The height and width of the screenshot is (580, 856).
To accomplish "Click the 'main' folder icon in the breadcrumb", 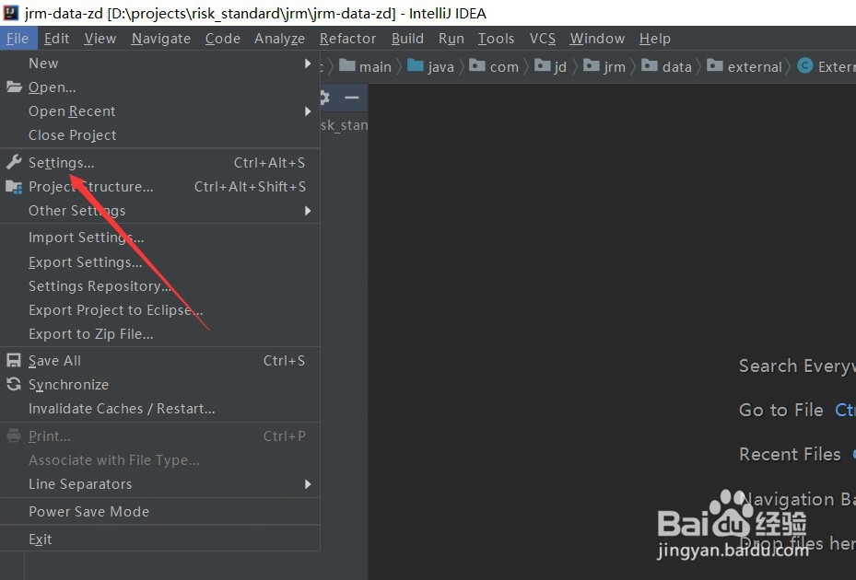I will point(347,66).
